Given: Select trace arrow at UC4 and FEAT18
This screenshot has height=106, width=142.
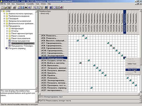Looking at the screenshot, I should point(83,36).
